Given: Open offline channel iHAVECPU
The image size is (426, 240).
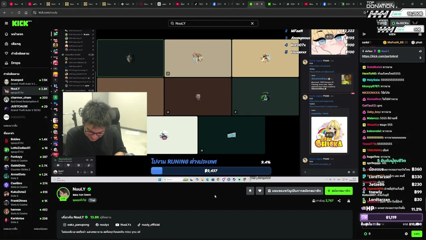Looking at the screenshot, I should point(26,117).
